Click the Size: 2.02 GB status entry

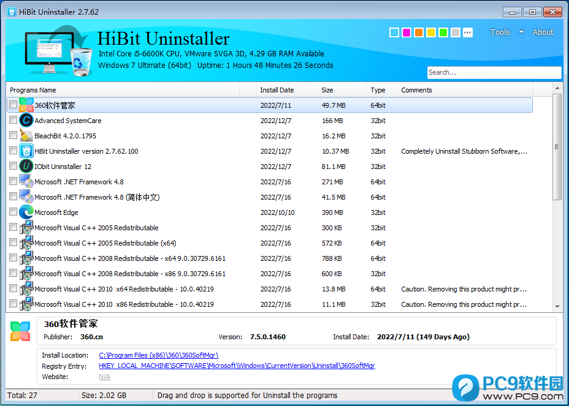pos(104,395)
